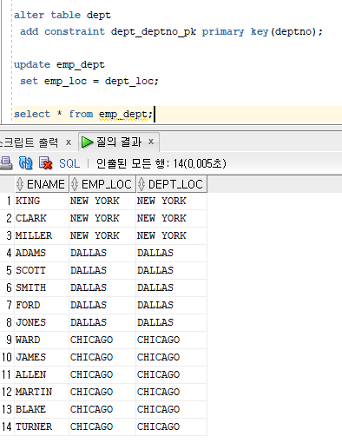
Task: Click the print icon in results toolbar
Action: (x=6, y=163)
